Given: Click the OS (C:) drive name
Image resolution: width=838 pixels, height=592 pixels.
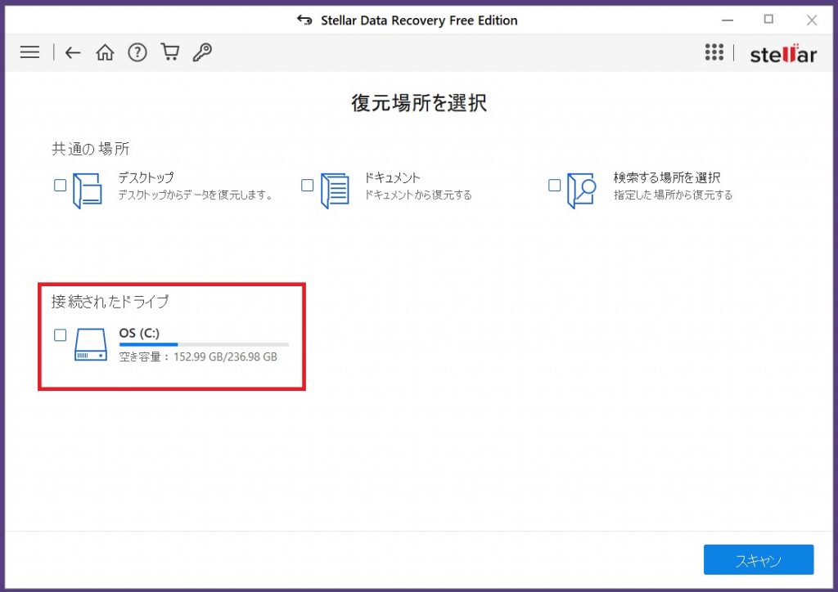Looking at the screenshot, I should point(139,333).
